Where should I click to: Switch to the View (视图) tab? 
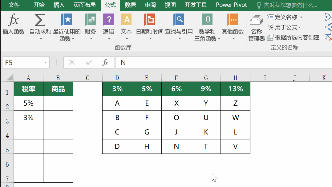point(170,5)
